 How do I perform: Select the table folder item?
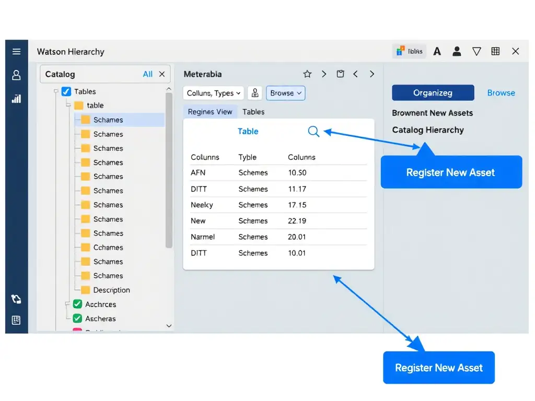click(x=89, y=105)
